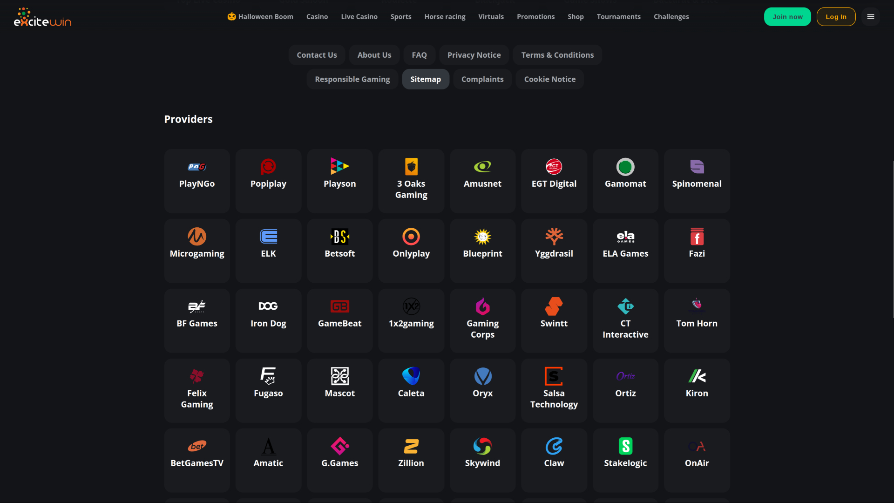This screenshot has height=503, width=894.
Task: Open the Live Casino page
Action: coord(359,16)
